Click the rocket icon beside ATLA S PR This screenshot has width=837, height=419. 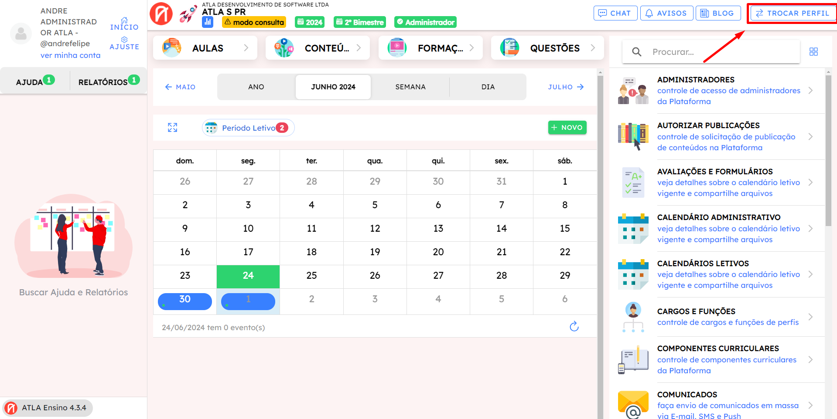click(188, 14)
